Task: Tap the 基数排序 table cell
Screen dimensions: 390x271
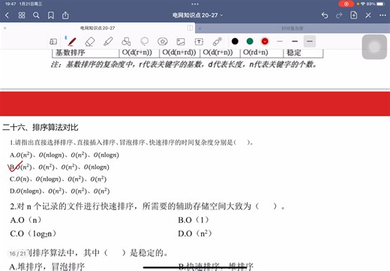Action: click(85, 53)
